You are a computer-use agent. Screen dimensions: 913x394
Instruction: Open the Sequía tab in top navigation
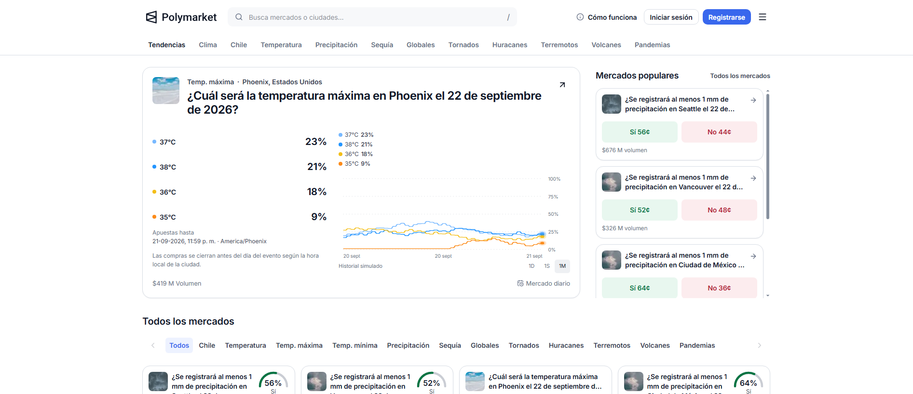[382, 45]
